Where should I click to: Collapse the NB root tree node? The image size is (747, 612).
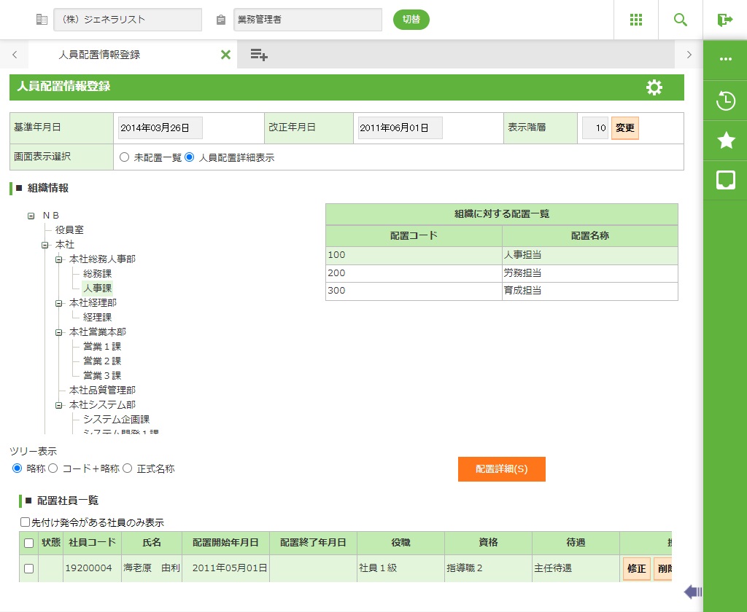click(31, 216)
